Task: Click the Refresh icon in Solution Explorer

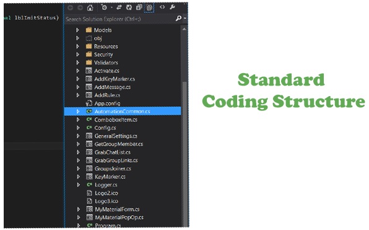Action: pos(129,7)
